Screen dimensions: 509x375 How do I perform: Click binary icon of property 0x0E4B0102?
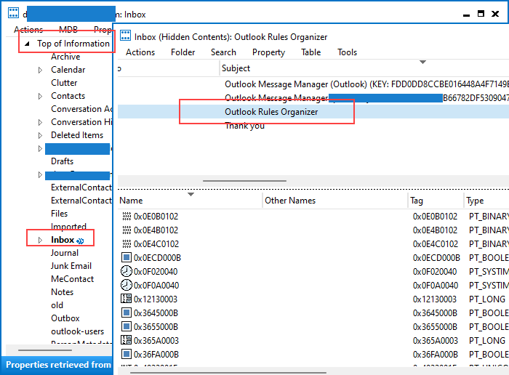(127, 230)
